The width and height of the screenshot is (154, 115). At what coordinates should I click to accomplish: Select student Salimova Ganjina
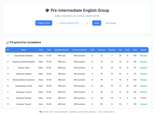pos(24,74)
